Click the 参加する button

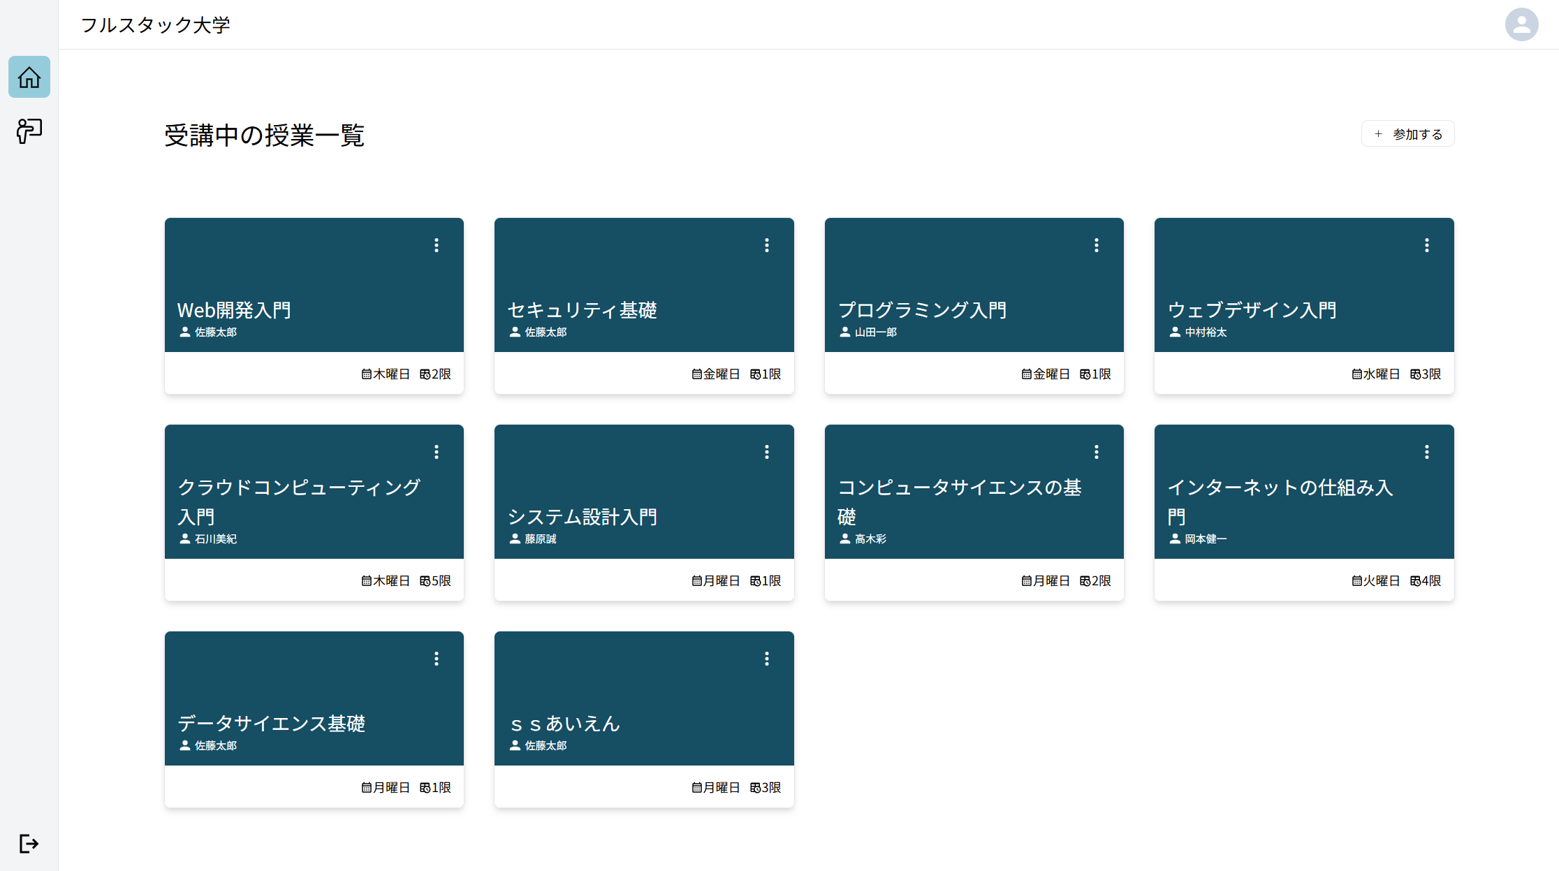(x=1407, y=133)
